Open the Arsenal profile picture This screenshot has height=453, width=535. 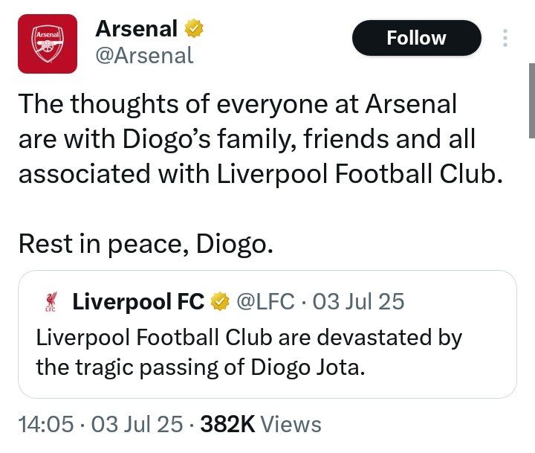pyautogui.click(x=47, y=44)
